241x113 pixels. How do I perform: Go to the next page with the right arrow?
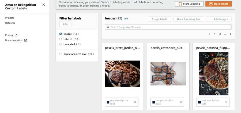point(230,34)
